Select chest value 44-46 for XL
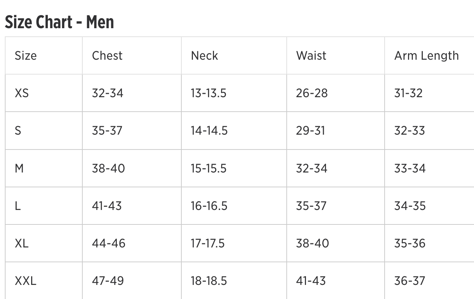Viewport: 474px width, 299px height. (x=109, y=243)
